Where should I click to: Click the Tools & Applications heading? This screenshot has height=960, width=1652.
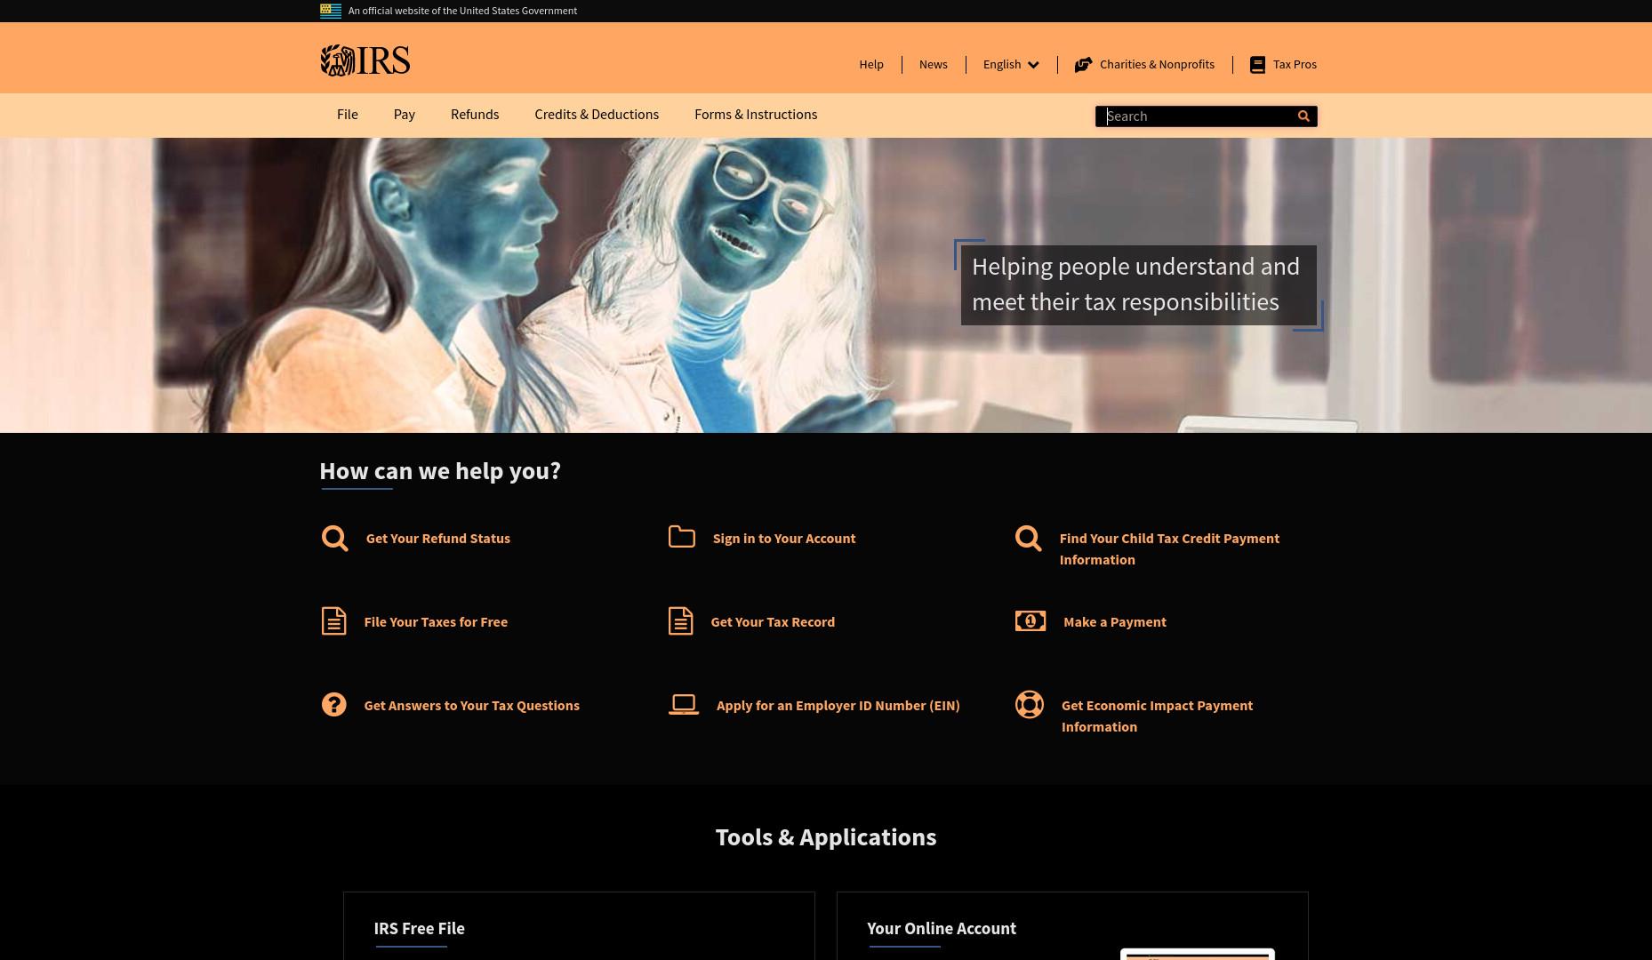[x=826, y=836]
